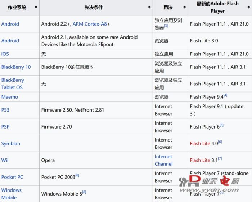Image resolution: width=252 pixels, height=202 pixels.
Task: Click the 作业系统 column header text
Action: pos(17,7)
